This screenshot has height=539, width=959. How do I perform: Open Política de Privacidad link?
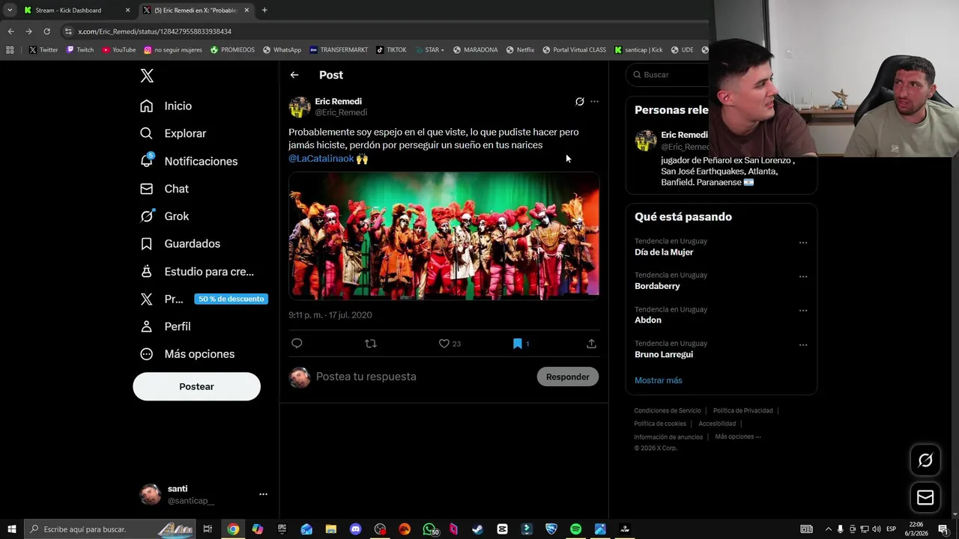click(742, 410)
